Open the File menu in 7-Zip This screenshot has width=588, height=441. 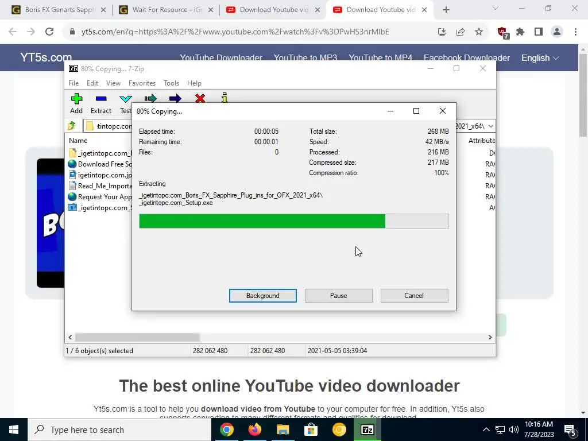(x=73, y=83)
